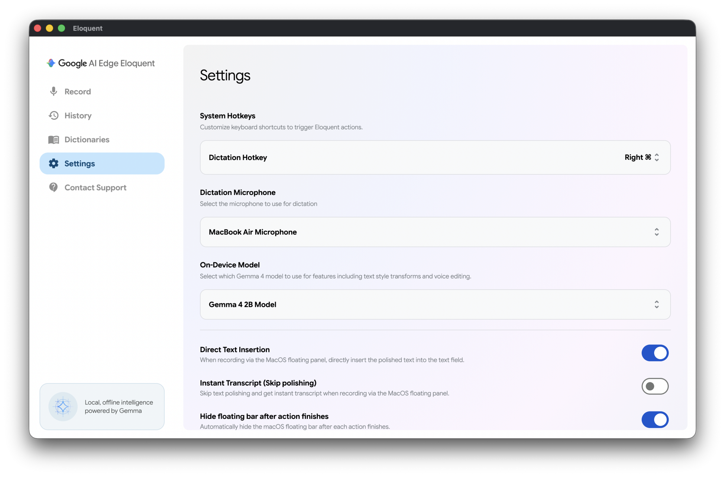Open the Record page label
This screenshot has width=725, height=477.
coord(78,92)
